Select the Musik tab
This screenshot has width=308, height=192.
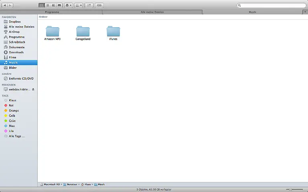coord(252,12)
